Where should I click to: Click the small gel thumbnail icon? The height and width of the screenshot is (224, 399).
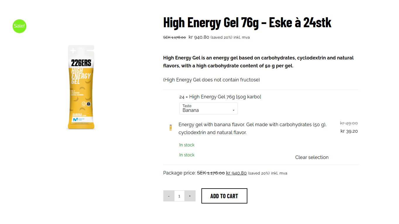171,127
